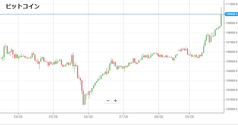Click the 103000.0 price scale label

point(231,81)
